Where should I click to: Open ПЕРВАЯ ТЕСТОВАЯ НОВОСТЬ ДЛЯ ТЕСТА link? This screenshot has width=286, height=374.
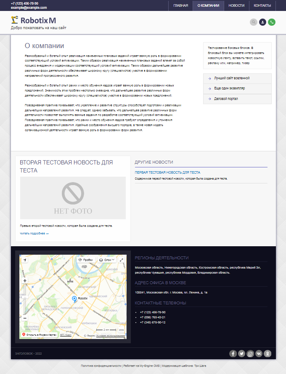click(x=167, y=172)
